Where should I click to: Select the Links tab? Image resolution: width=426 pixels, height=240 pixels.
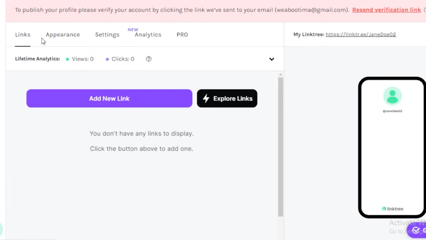pos(23,35)
